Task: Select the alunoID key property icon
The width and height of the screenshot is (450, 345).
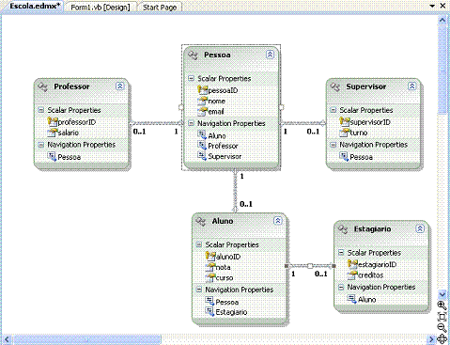Action: [210, 256]
